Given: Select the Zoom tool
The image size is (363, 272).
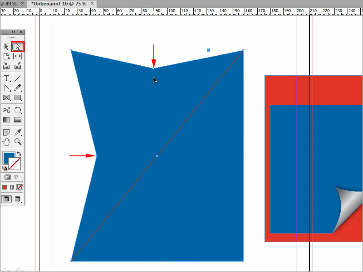Looking at the screenshot, I should (17, 142).
